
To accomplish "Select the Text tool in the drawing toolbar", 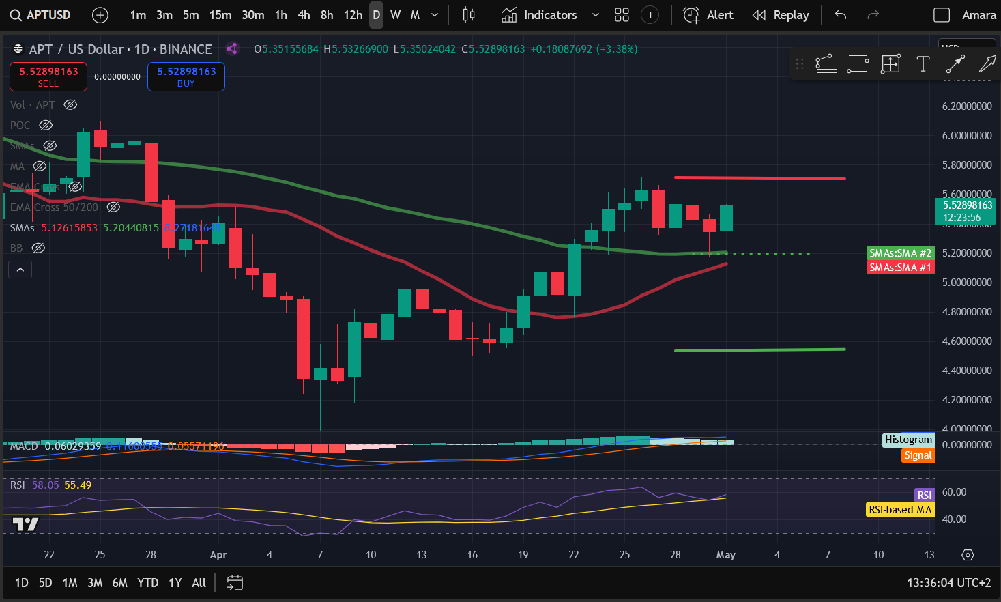I will [923, 63].
